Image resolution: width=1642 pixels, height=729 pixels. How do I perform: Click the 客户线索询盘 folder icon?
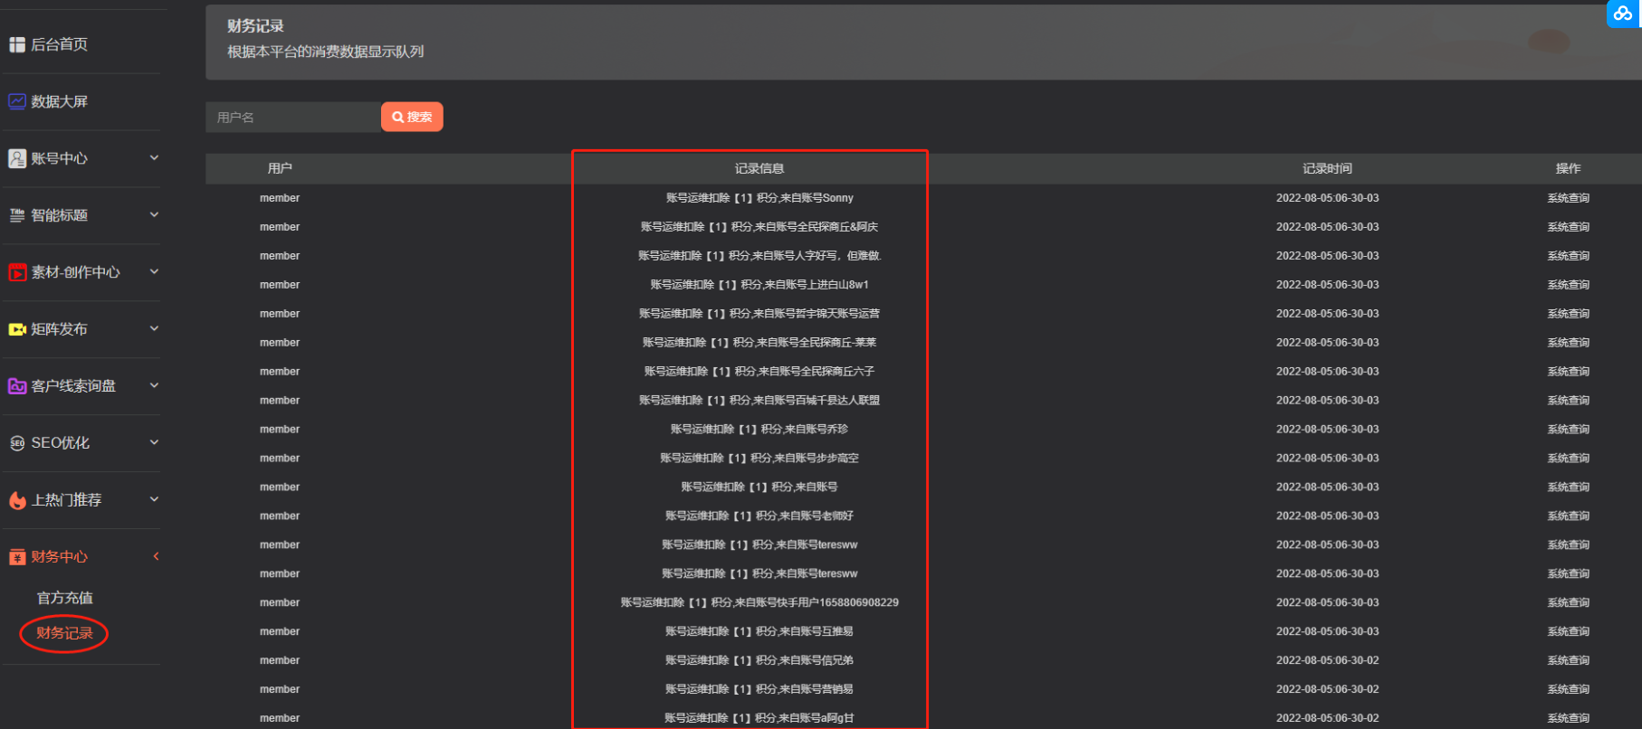pyautogui.click(x=17, y=386)
